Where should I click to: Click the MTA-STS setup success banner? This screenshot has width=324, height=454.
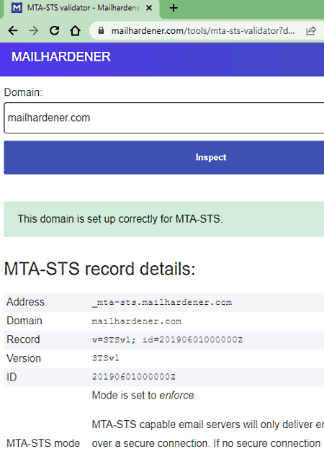click(164, 219)
